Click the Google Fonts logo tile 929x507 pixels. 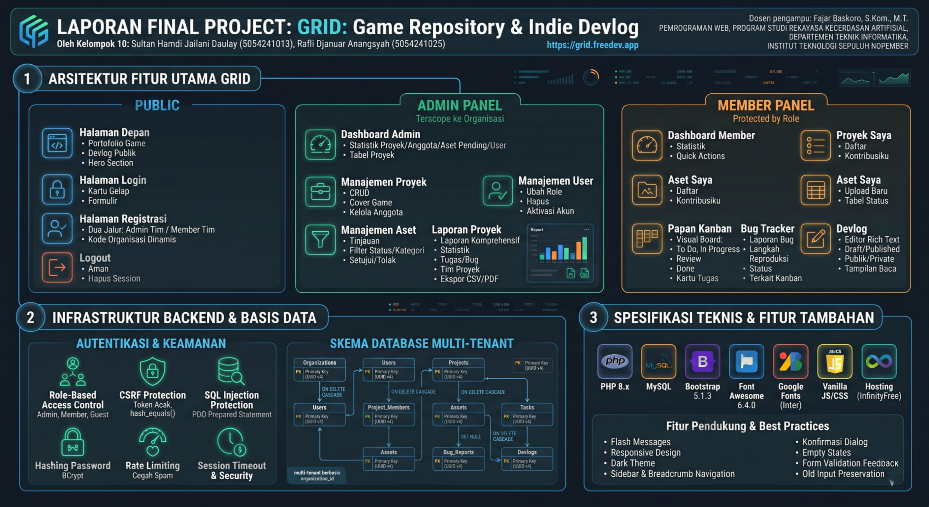click(790, 361)
